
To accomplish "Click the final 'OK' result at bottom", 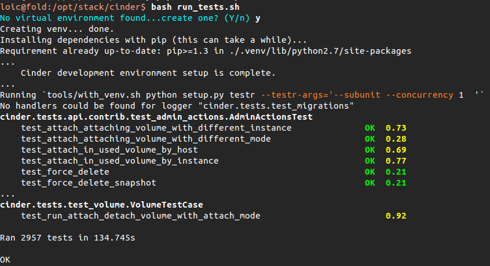I will (5, 260).
